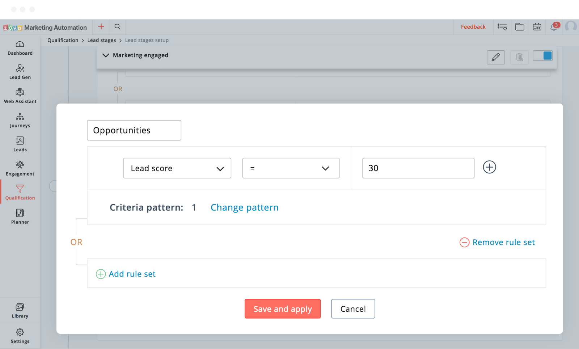Click the Cancel button

[x=353, y=309]
